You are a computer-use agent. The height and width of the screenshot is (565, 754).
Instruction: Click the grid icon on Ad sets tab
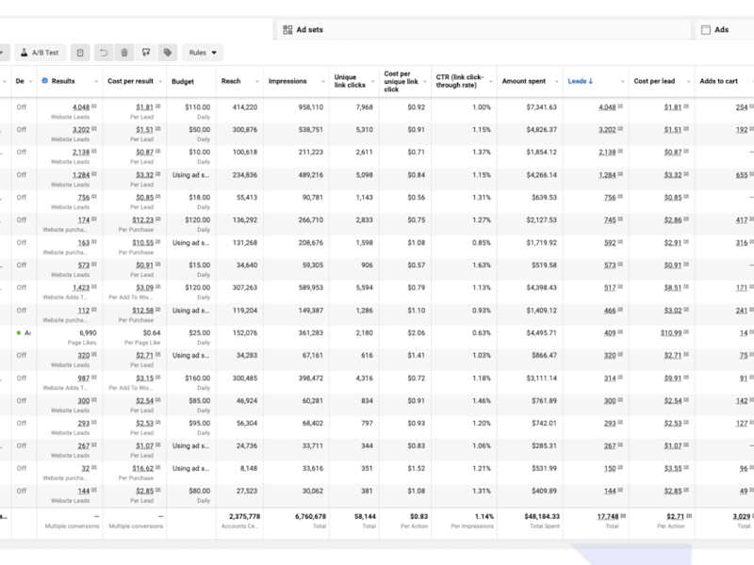(x=287, y=30)
